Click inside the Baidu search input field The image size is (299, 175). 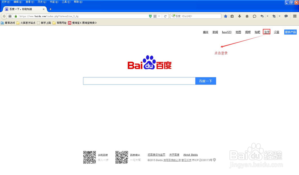click(139, 81)
